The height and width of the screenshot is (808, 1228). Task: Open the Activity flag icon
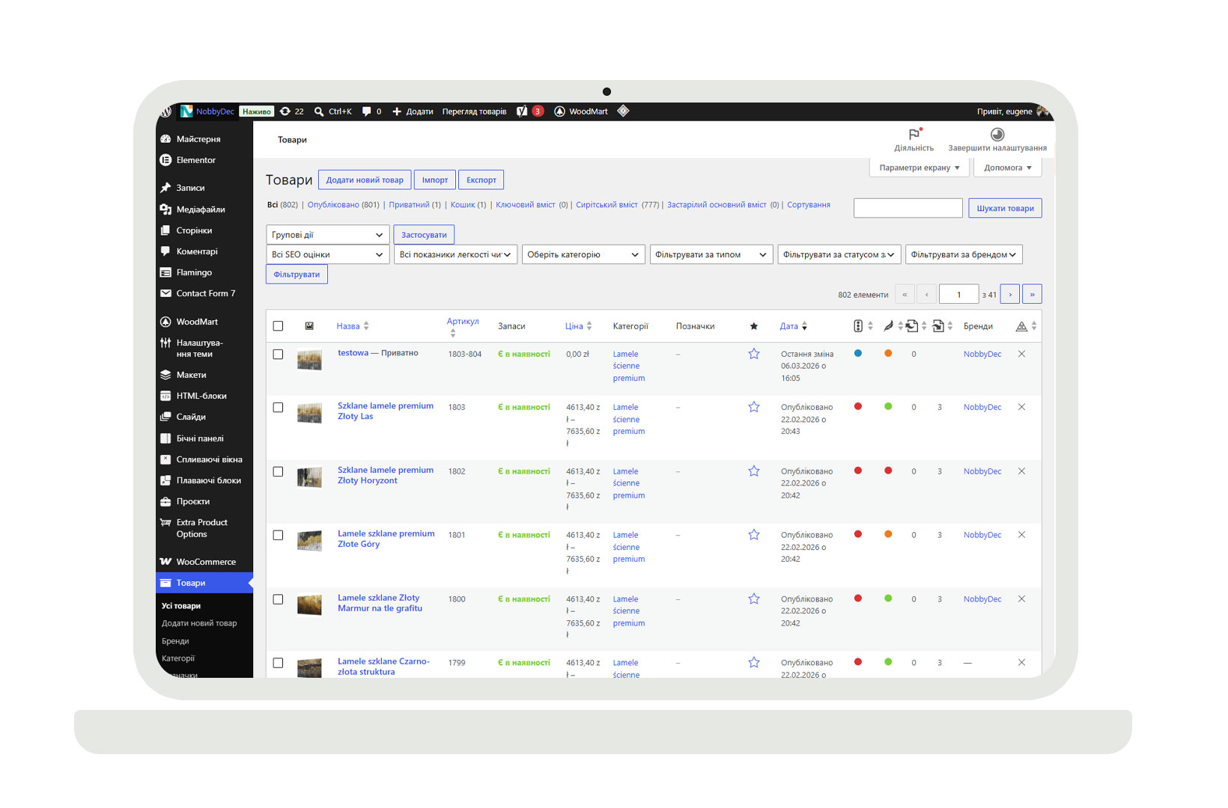click(914, 134)
